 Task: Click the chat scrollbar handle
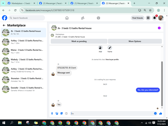[x=162, y=84]
